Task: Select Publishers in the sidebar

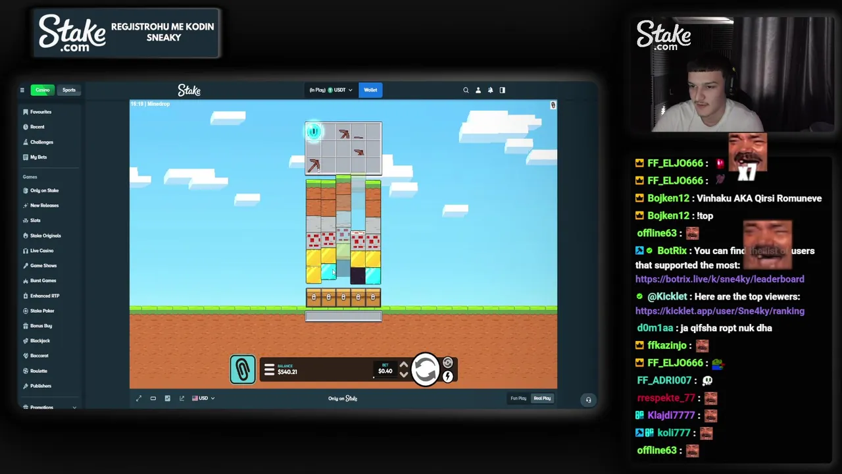Action: 37,386
